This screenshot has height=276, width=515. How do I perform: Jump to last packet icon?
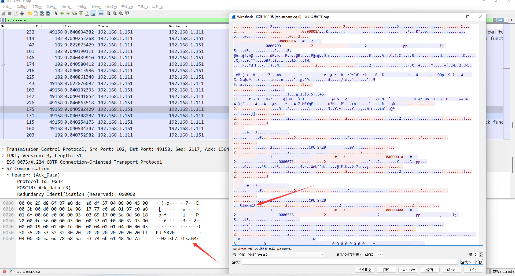(x=87, y=13)
